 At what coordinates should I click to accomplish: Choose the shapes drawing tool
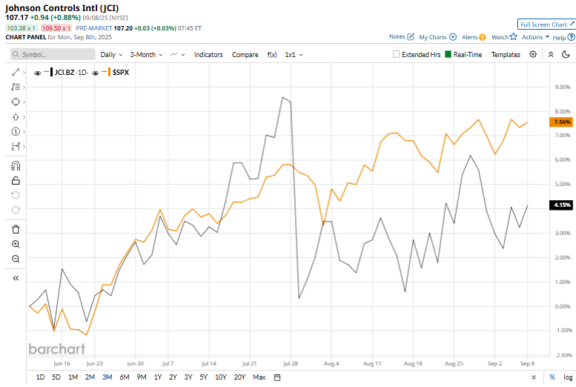[16, 102]
